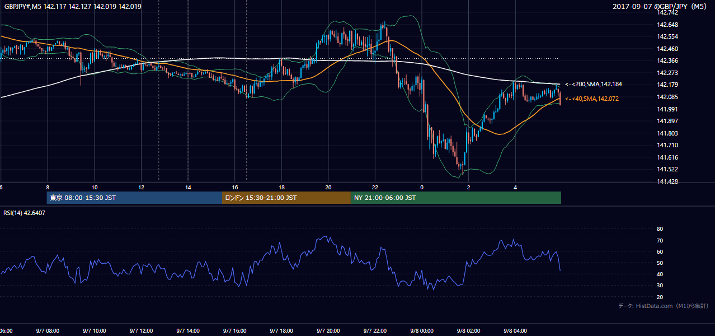Click the 9/7 16:00 date axis label

click(x=234, y=331)
